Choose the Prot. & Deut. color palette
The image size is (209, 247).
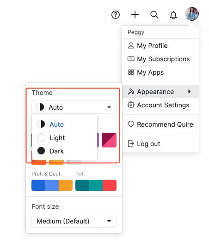coord(52,185)
